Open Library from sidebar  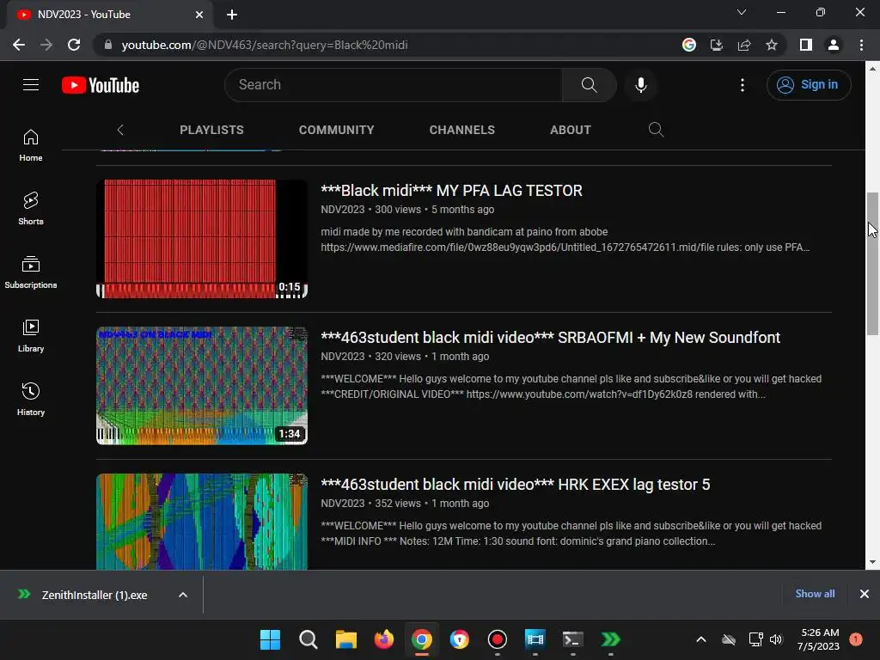click(x=31, y=336)
